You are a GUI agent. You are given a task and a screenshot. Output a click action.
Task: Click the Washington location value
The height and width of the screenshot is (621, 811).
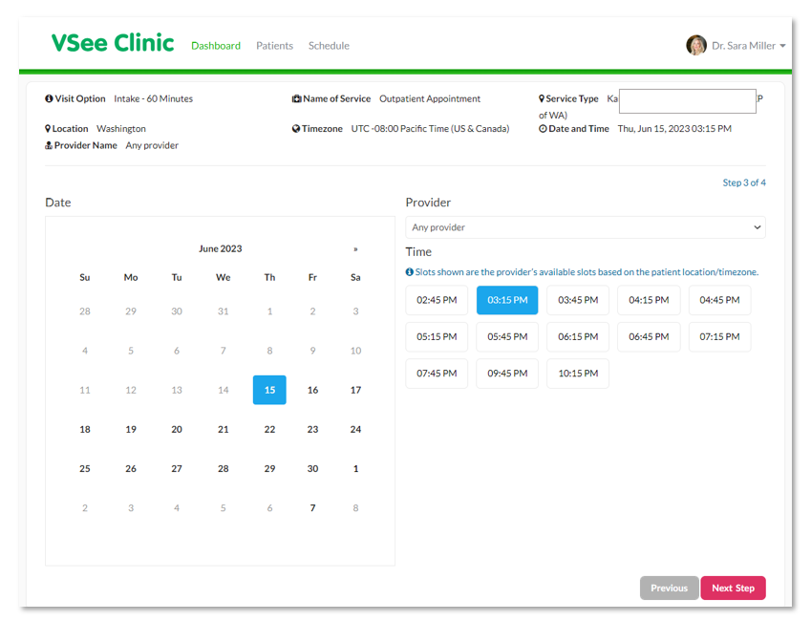click(121, 128)
